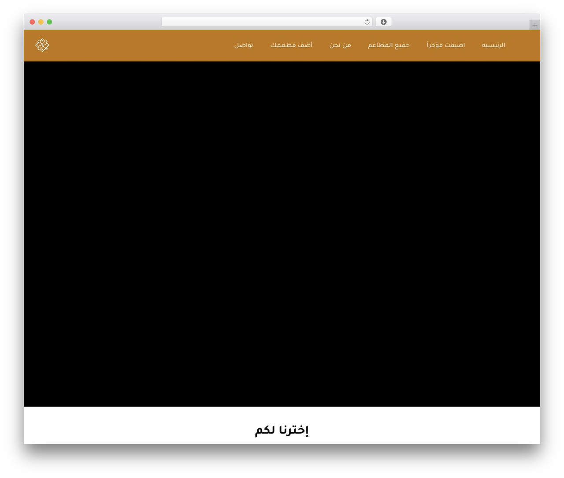This screenshot has width=564, height=478.
Task: Minimize the window using the yellow button
Action: (41, 22)
